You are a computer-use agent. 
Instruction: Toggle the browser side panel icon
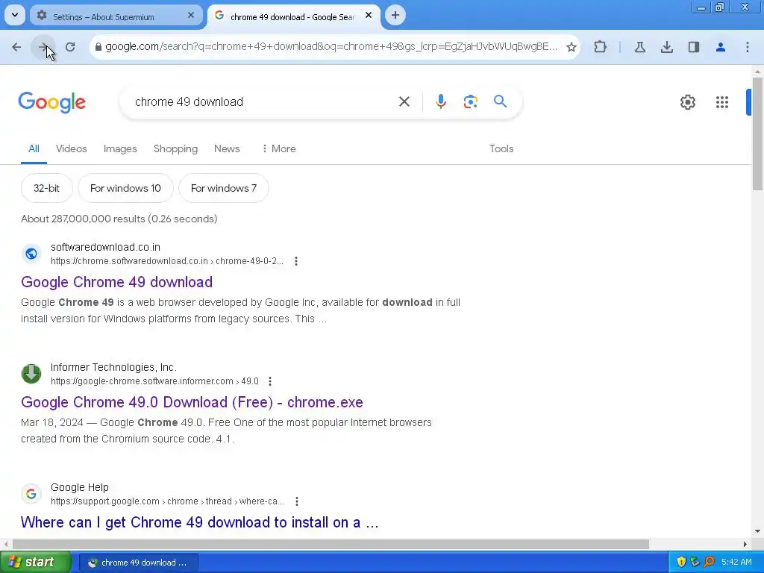point(693,47)
